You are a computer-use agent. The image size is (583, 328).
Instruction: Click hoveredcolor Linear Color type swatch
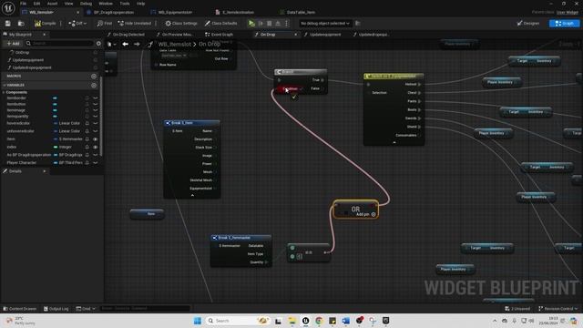56,123
